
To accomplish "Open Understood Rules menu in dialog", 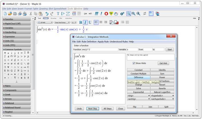I will click(x=119, y=42).
